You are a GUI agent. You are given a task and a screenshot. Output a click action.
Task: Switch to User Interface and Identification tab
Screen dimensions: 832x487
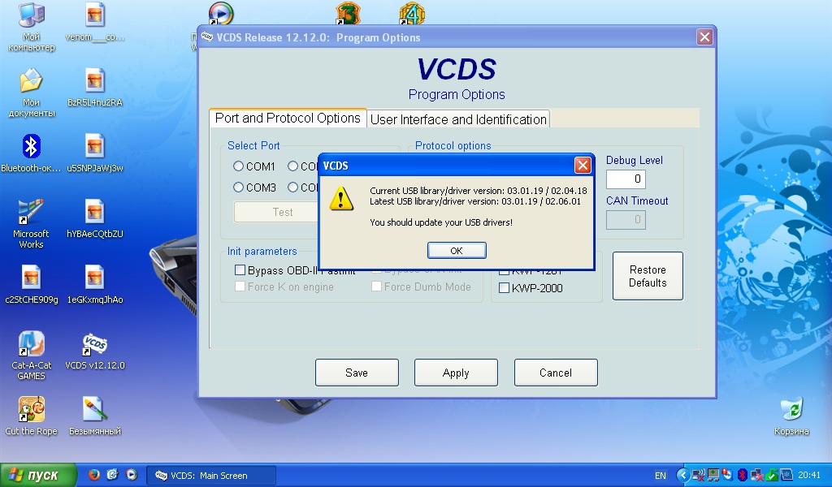[x=458, y=119]
